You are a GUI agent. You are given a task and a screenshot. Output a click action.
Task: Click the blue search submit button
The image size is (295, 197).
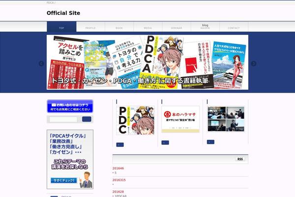click(87, 119)
